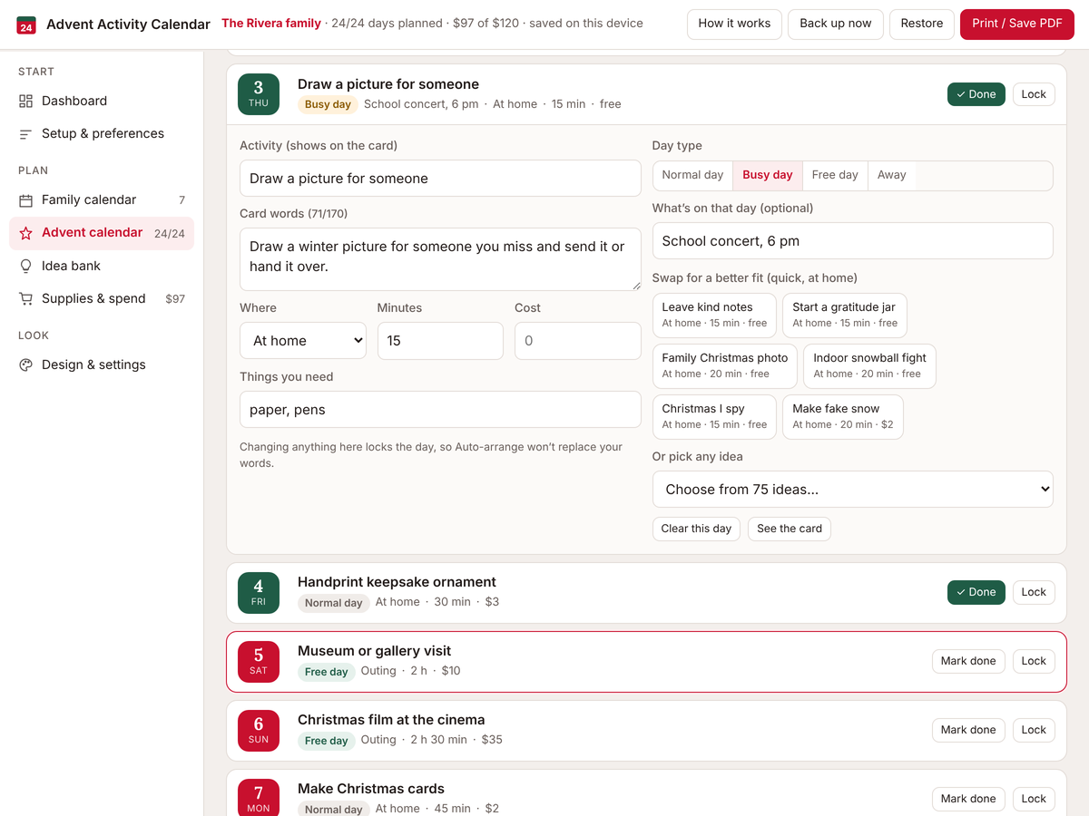Switch day type to Free day
Image resolution: width=1089 pixels, height=816 pixels.
point(835,175)
